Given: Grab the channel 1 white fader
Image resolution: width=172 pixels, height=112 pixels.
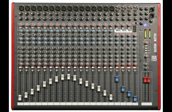Looking at the screenshot, I should (x=20, y=98).
